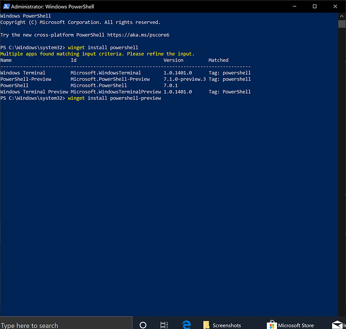Viewport: 346px width, 329px height.
Task: Open Microsoft Store from taskbar
Action: pyautogui.click(x=291, y=325)
